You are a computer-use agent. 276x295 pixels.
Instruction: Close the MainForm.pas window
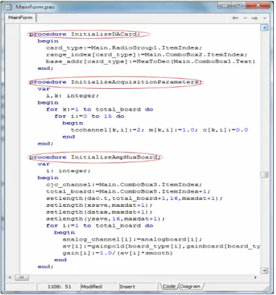258,5
